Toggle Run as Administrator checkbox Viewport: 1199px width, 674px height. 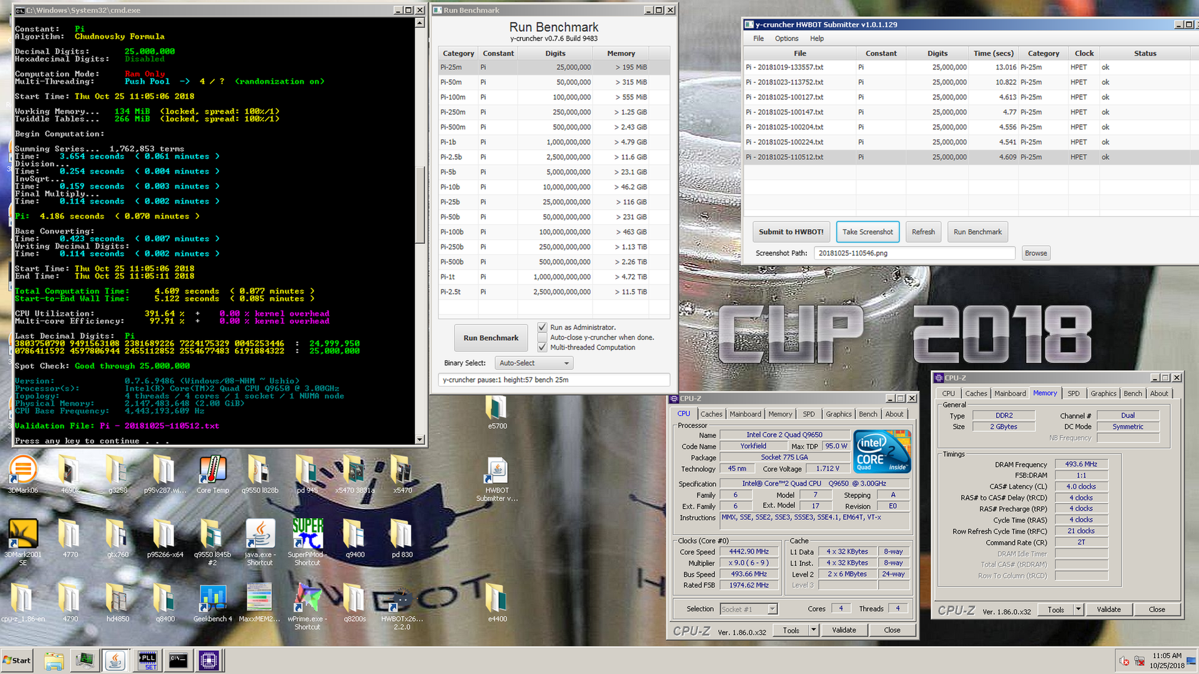(542, 327)
